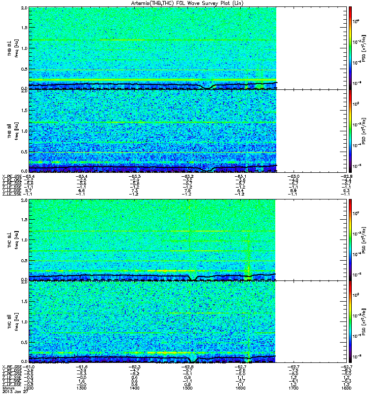This screenshot has height=395, width=370.
Task: Click the '8.4' Y_LE_SSE value
Action: pyautogui.click(x=241, y=191)
